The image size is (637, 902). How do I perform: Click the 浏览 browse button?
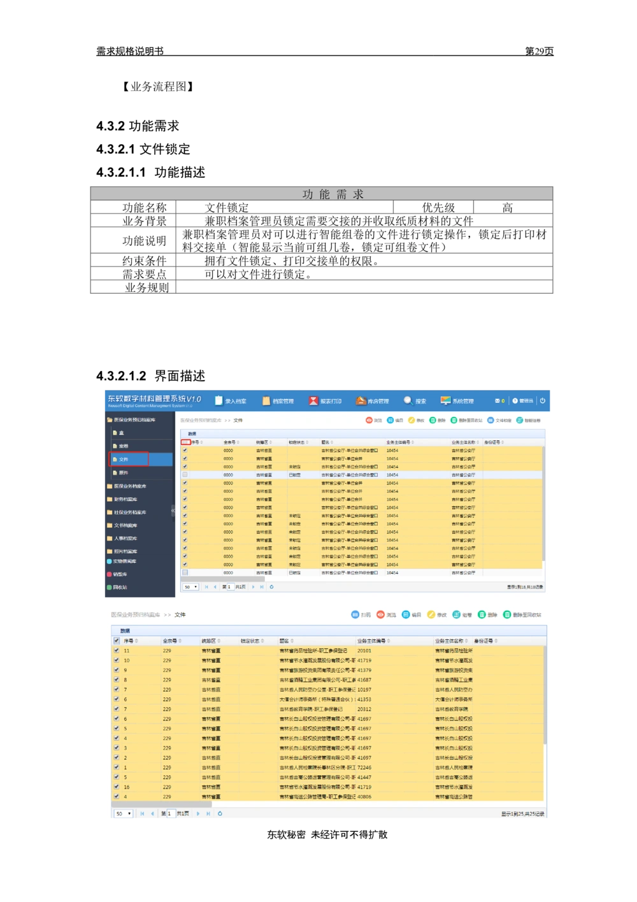[x=369, y=421]
